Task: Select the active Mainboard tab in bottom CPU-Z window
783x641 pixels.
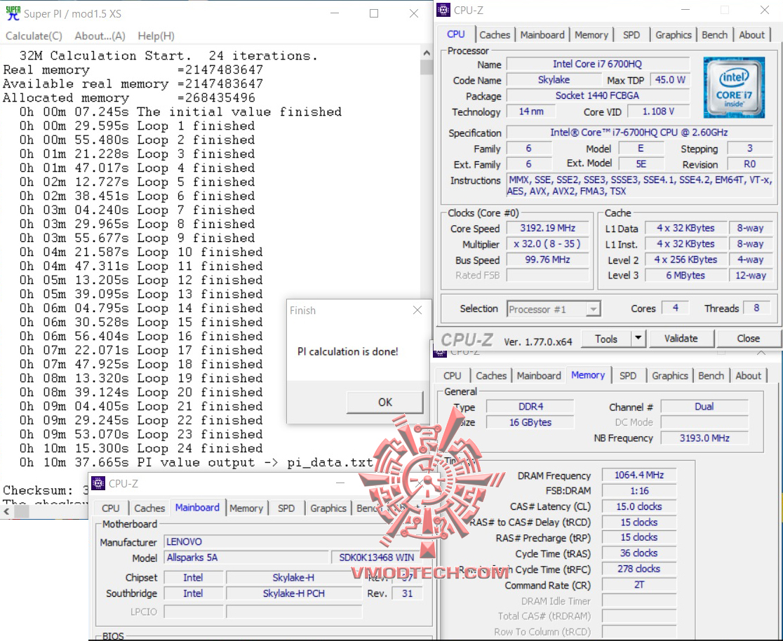Action: (197, 507)
